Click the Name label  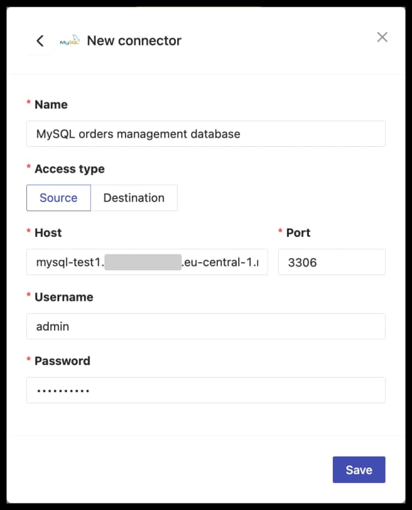tap(51, 105)
